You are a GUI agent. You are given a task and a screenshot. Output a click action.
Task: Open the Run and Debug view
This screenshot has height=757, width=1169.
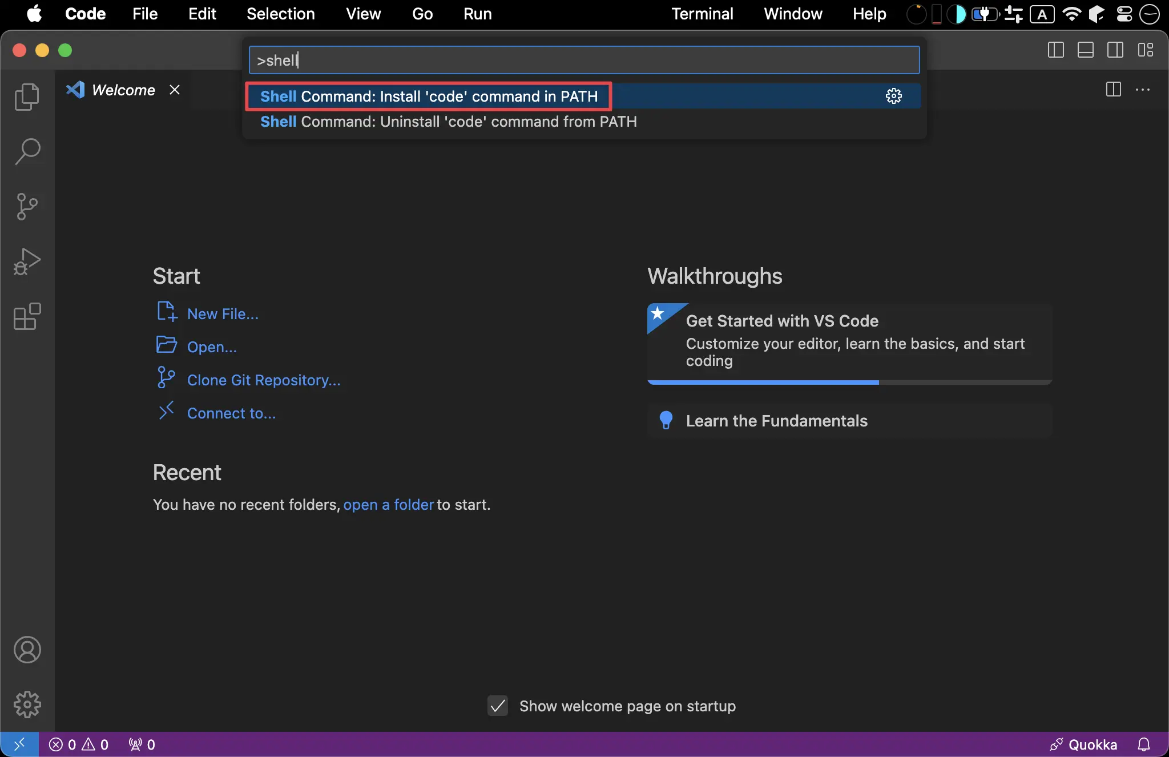[x=27, y=261]
